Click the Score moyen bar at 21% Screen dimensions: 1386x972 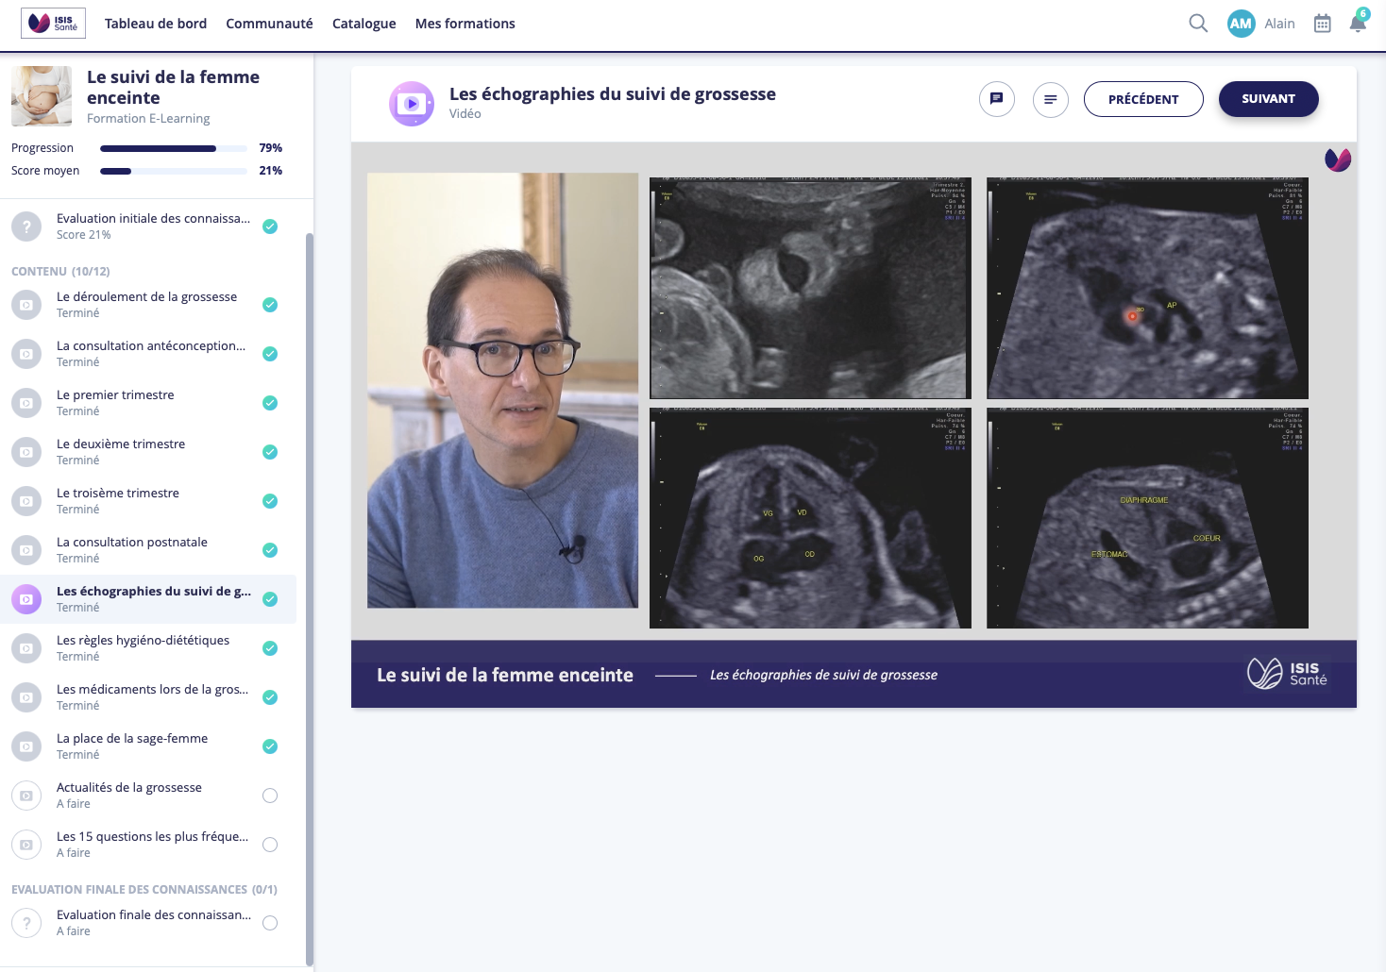(x=174, y=171)
